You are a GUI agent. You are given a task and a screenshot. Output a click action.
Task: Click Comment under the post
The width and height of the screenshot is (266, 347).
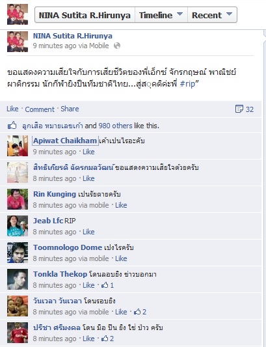[40, 109]
